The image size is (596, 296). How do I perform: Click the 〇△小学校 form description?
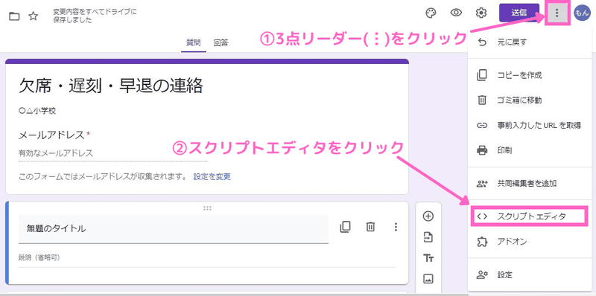pyautogui.click(x=37, y=112)
